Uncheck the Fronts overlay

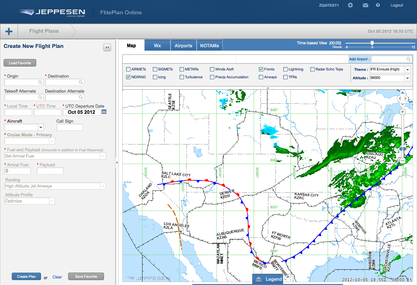click(261, 69)
